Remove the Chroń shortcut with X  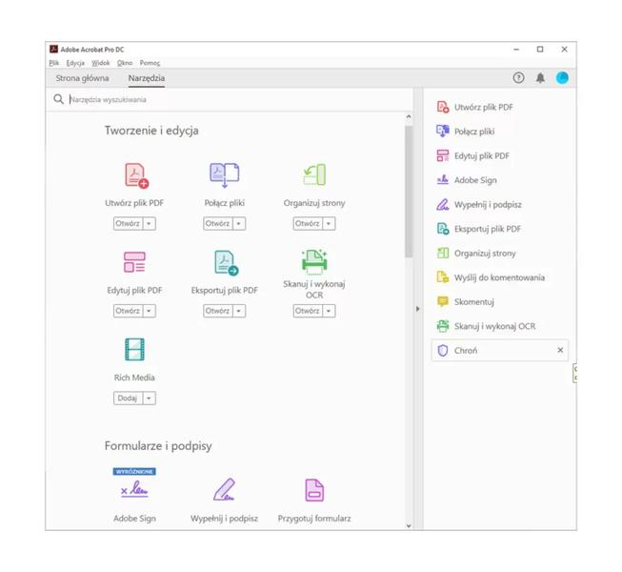560,350
